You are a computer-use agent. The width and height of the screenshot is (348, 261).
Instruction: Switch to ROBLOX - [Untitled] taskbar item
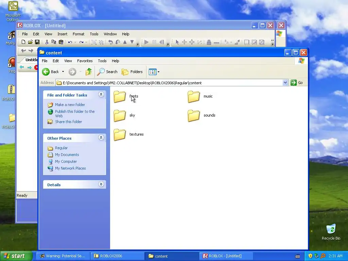[226, 256]
